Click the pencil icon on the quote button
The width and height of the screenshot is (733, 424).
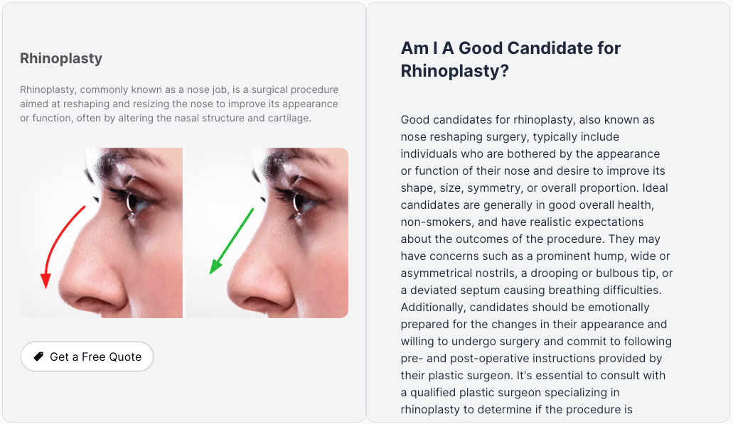click(x=38, y=357)
